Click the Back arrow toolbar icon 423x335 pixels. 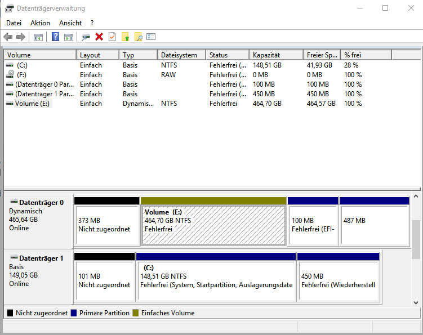[x=8, y=37]
